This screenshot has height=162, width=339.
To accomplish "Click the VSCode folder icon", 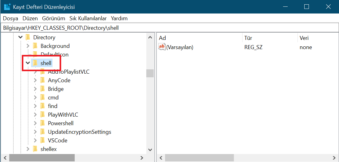I will coord(42,141).
